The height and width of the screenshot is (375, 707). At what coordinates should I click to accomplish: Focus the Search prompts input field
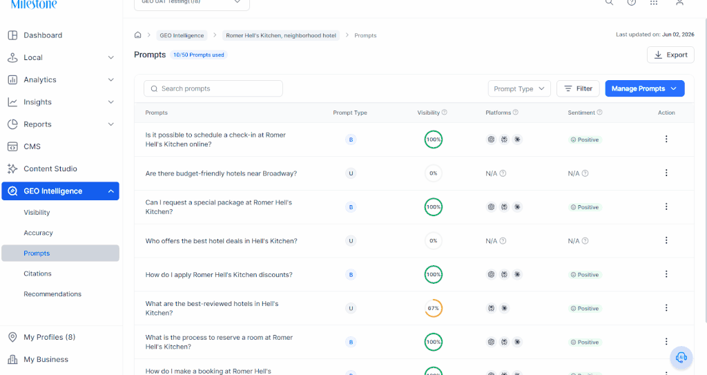(213, 88)
